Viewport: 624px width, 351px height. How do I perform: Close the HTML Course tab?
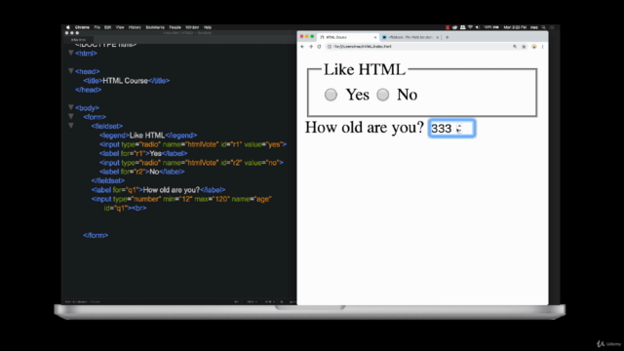[x=374, y=37]
